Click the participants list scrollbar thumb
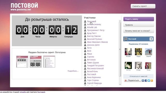 120,49
